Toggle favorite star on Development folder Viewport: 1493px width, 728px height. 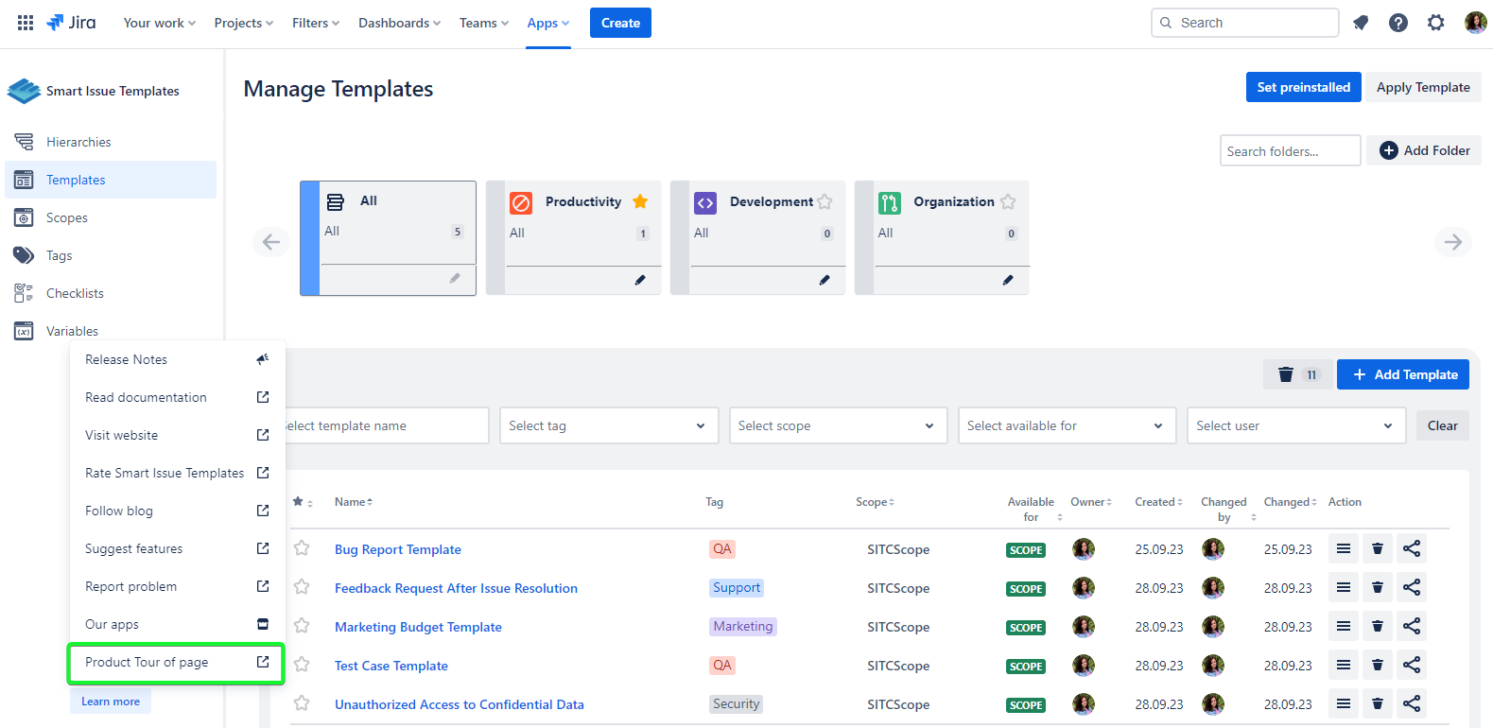(825, 201)
